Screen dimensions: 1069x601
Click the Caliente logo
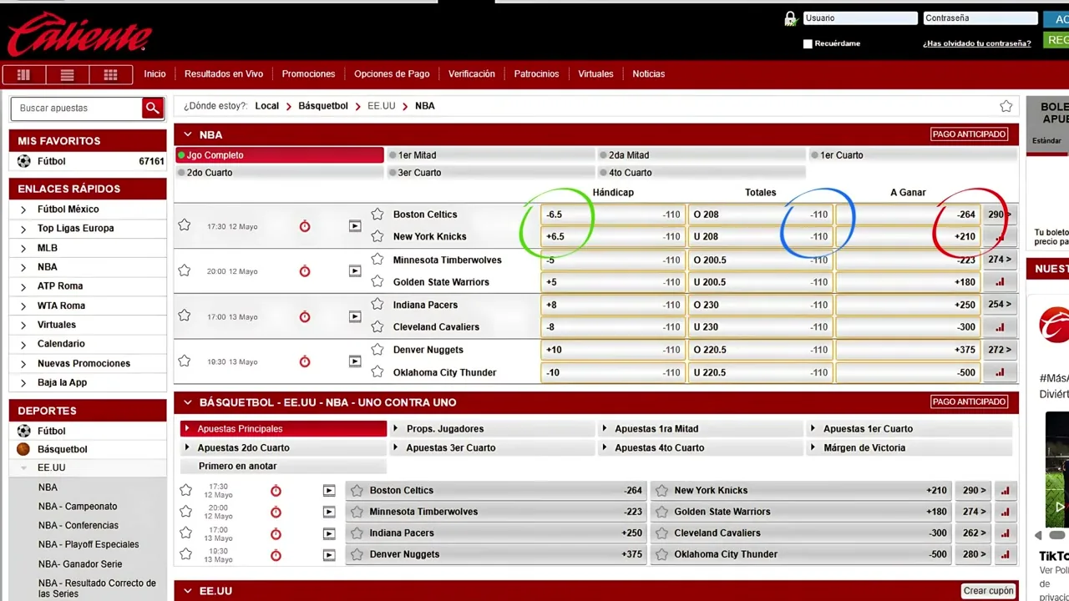[80, 34]
